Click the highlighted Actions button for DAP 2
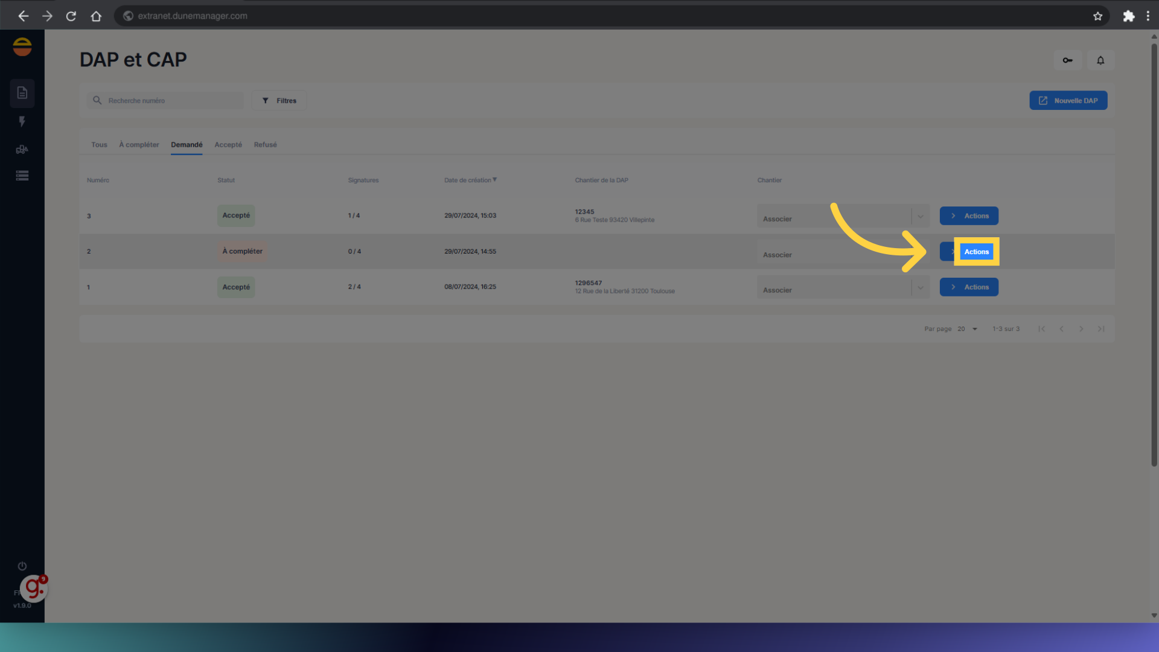The width and height of the screenshot is (1159, 652). click(x=976, y=252)
